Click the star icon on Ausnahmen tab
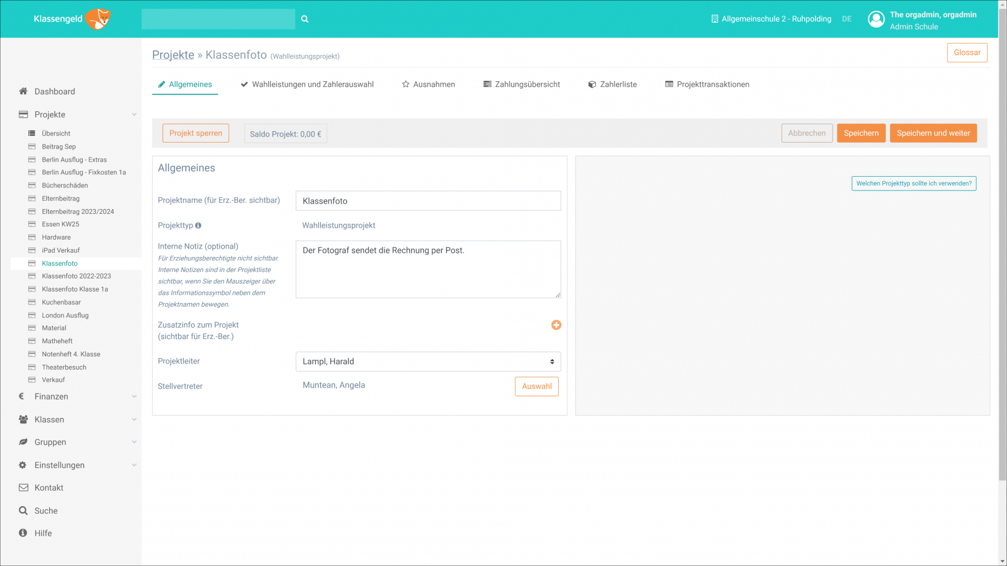Image resolution: width=1007 pixels, height=566 pixels. coord(406,84)
